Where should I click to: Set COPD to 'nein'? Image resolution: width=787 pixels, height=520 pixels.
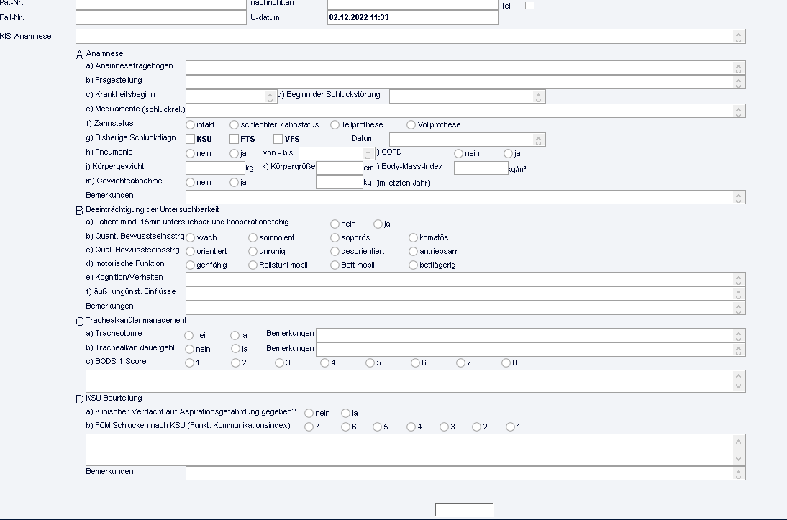[x=458, y=154]
